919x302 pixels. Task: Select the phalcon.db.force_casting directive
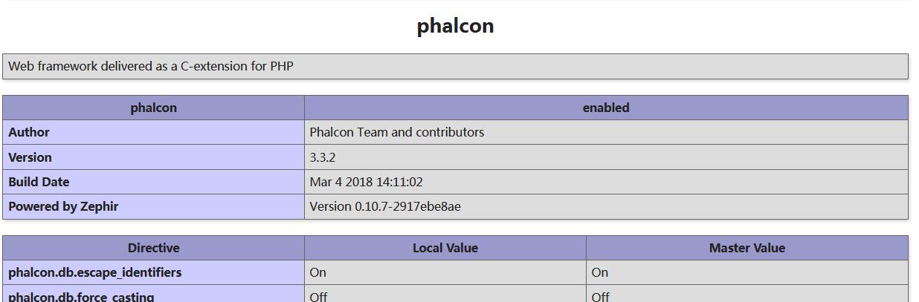81,296
